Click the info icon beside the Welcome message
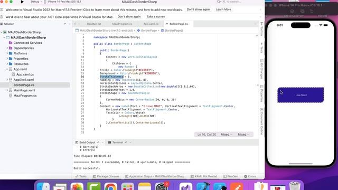The image size is (338, 190). 2,9
